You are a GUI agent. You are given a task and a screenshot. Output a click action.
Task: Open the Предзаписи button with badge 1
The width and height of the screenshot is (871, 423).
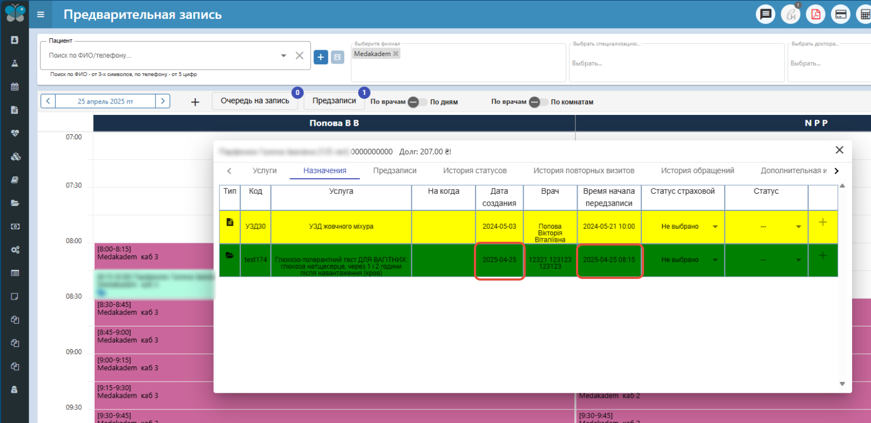[x=334, y=101]
